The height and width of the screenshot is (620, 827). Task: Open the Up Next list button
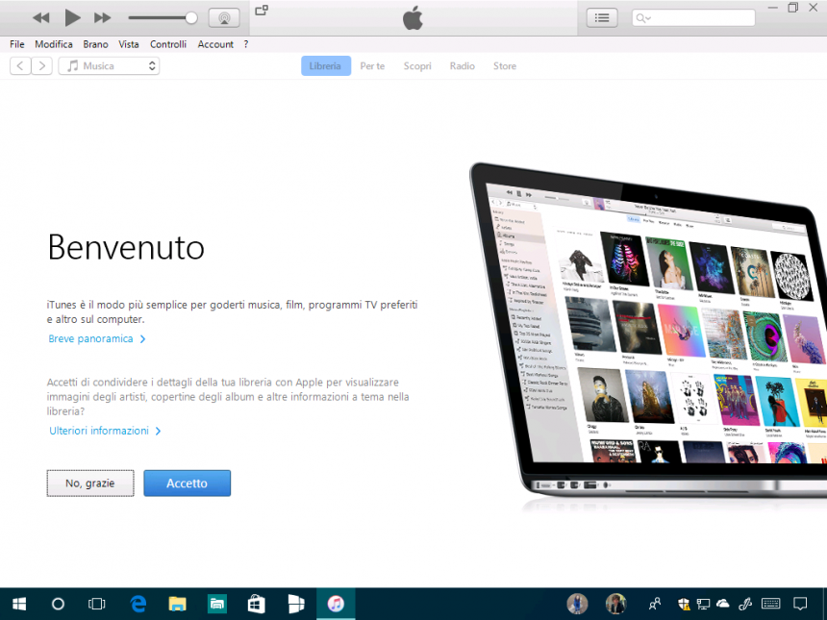click(602, 18)
